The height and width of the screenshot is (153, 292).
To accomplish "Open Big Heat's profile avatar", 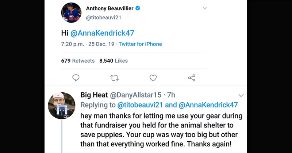I will (x=62, y=105).
